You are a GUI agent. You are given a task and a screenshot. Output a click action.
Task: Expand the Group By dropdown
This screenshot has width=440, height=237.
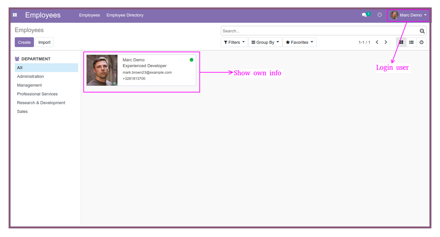pyautogui.click(x=265, y=42)
